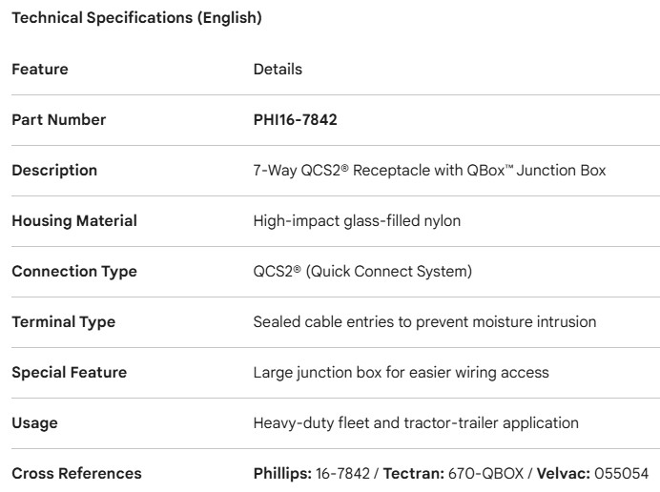Click the Technical Specifications (English) heading
The height and width of the screenshot is (492, 660).
(x=136, y=18)
